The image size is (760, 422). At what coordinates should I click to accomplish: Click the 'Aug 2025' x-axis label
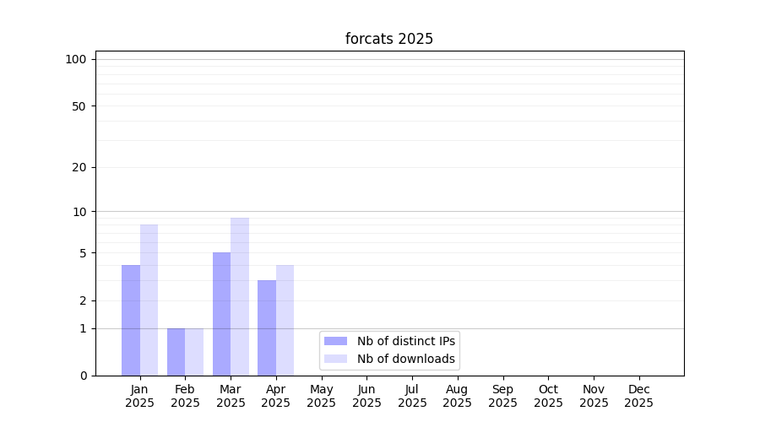pos(458,396)
